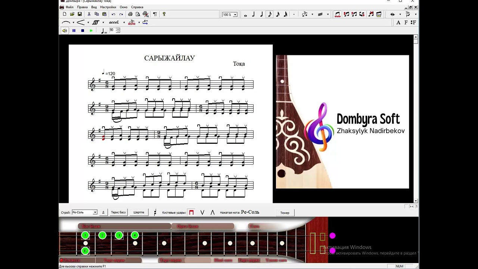
Task: Select quarter note duration
Action: (261, 15)
